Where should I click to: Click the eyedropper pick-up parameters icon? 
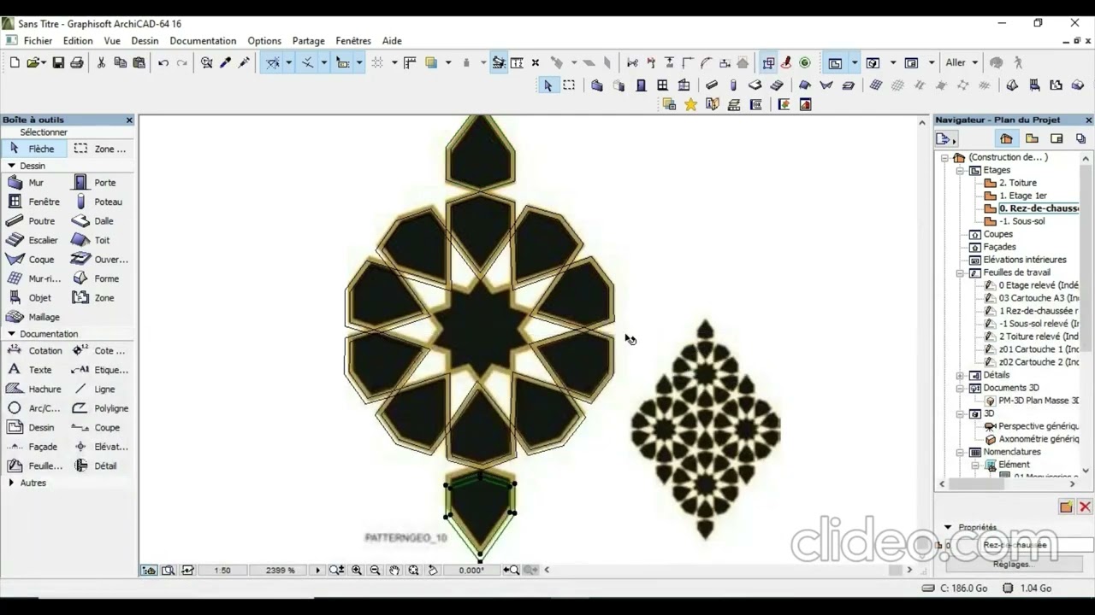pos(225,62)
